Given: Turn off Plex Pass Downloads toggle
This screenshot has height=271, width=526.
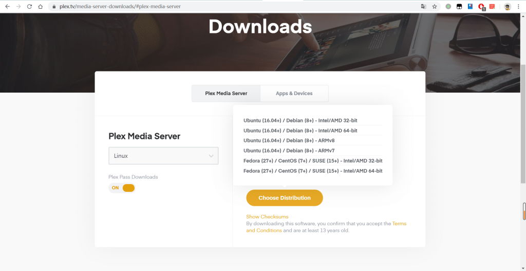Looking at the screenshot, I should pyautogui.click(x=122, y=188).
